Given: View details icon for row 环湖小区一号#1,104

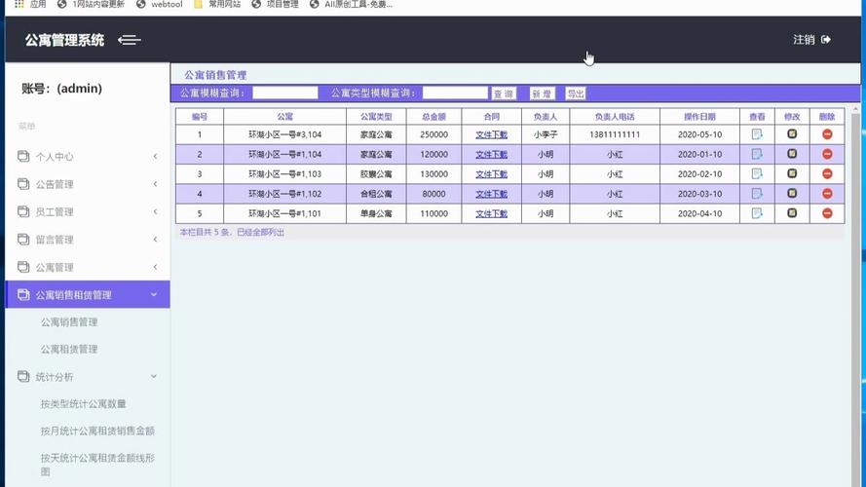Looking at the screenshot, I should coord(757,154).
